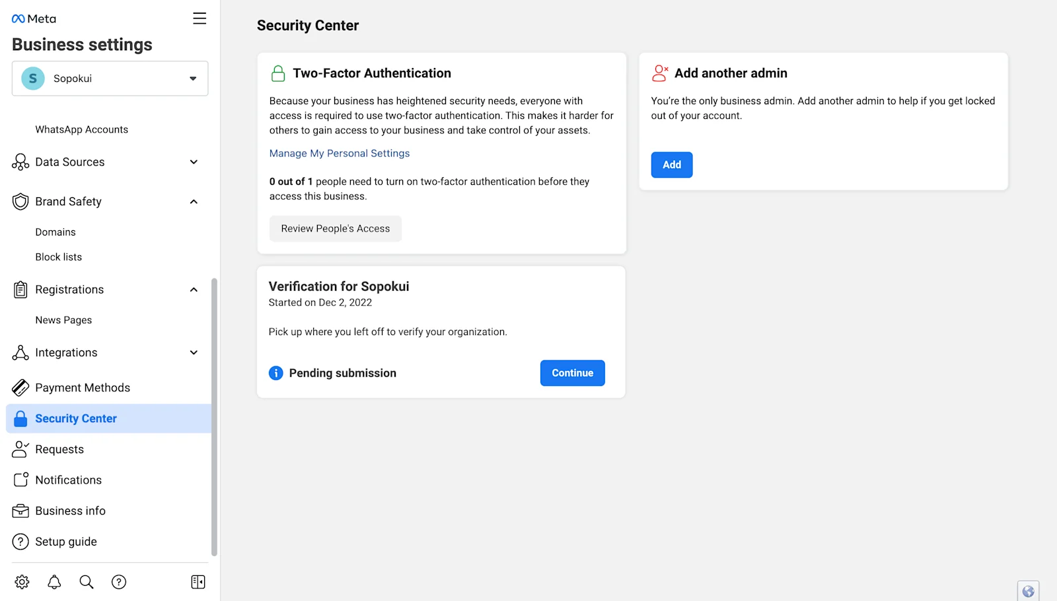Image resolution: width=1057 pixels, height=601 pixels.
Task: Expand the Integrations section chevron
Action: (194, 353)
